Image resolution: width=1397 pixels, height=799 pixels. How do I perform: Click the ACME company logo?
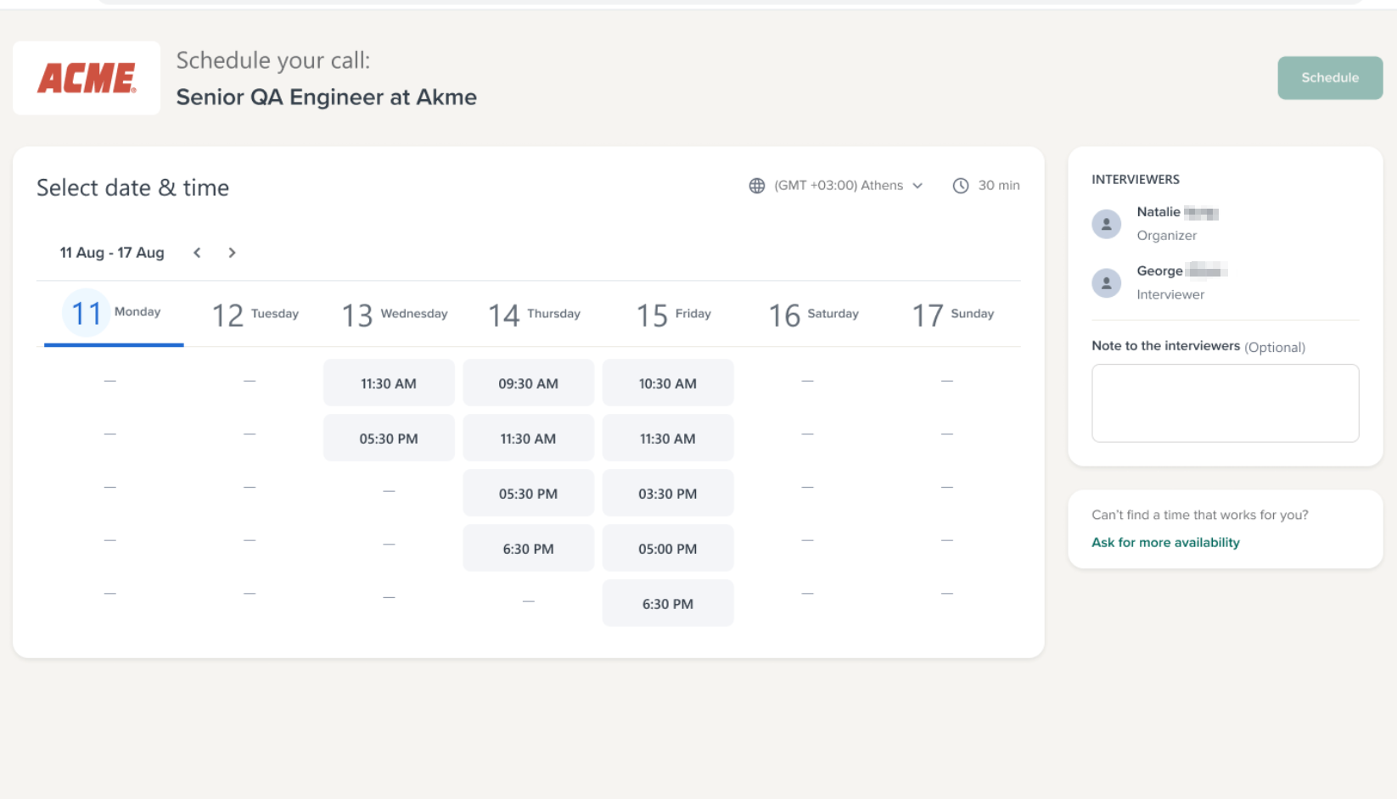tap(87, 78)
